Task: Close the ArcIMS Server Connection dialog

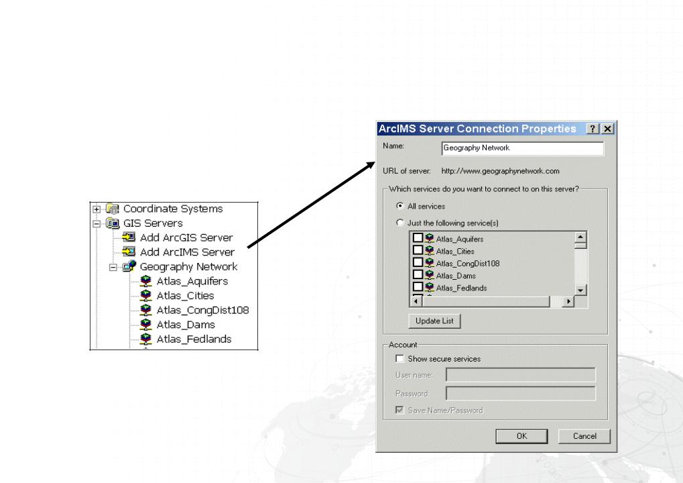Action: point(608,129)
